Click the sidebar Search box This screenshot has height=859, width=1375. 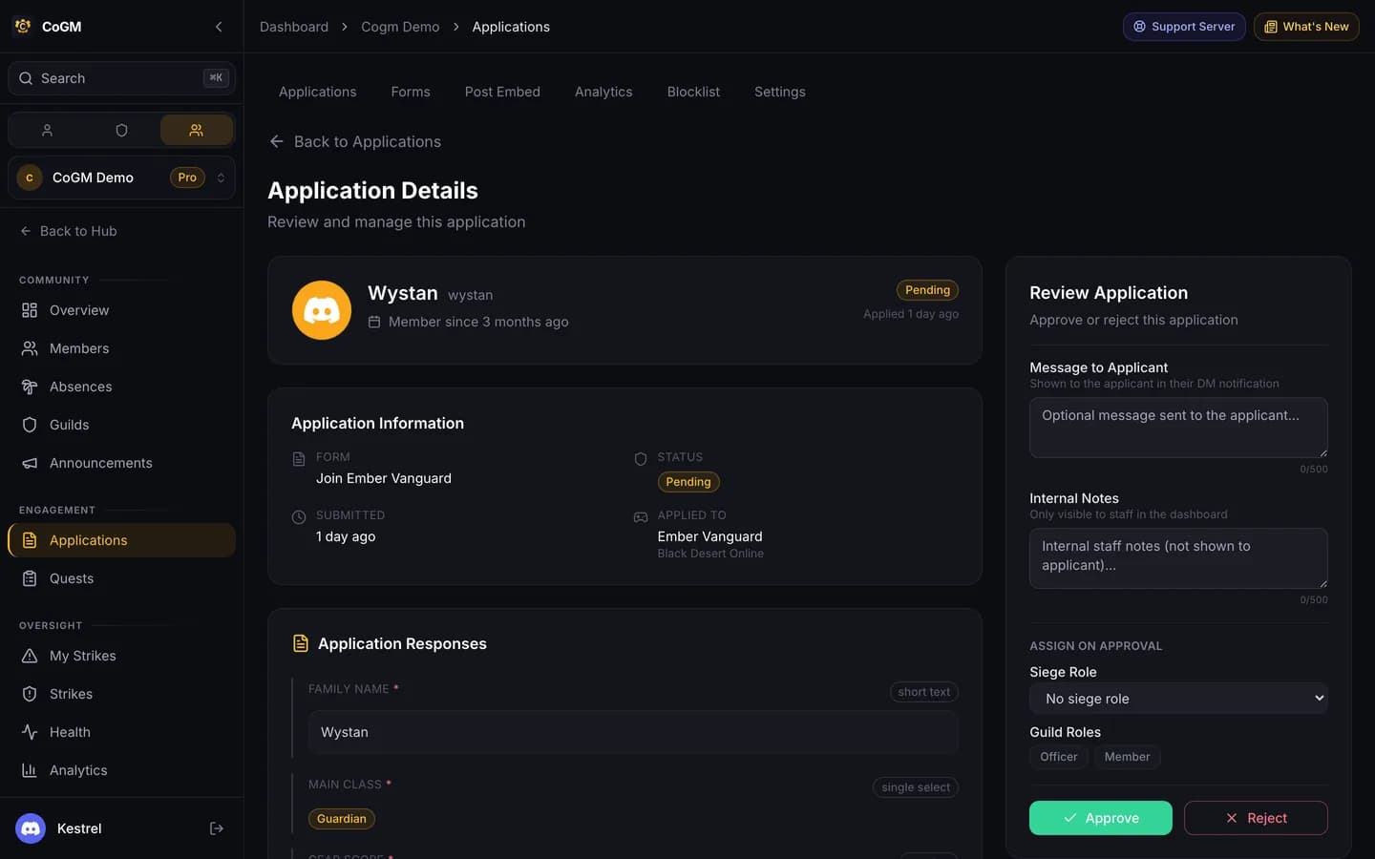coord(121,78)
